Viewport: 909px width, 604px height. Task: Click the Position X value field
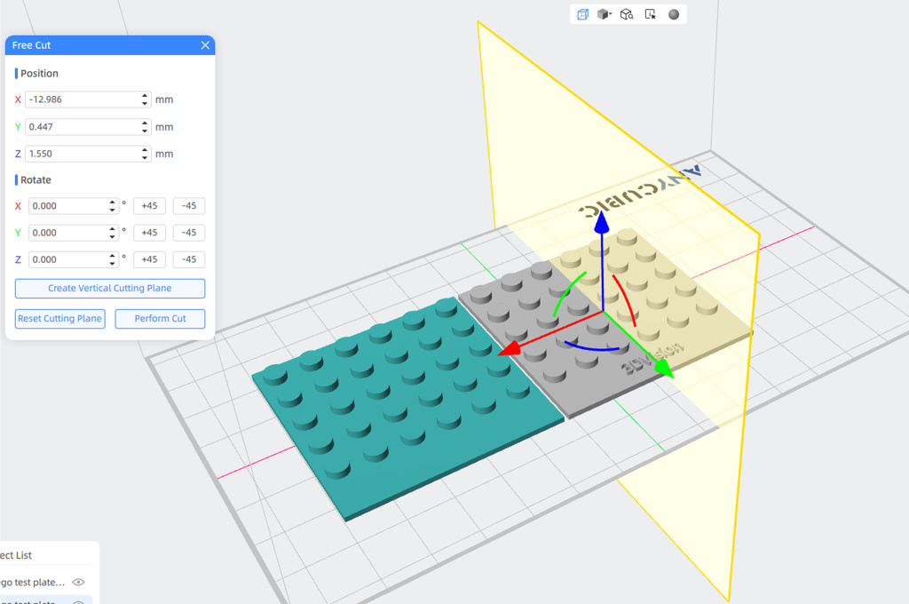click(x=80, y=99)
